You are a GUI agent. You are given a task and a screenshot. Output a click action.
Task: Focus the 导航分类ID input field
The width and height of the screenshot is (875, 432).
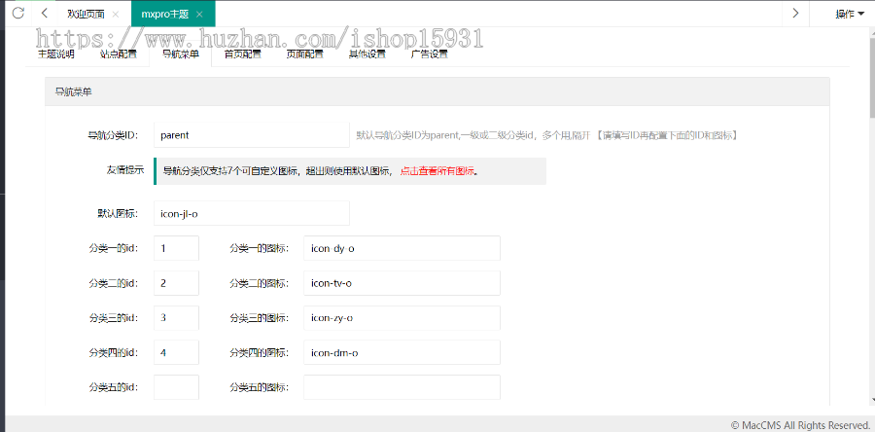pos(252,135)
